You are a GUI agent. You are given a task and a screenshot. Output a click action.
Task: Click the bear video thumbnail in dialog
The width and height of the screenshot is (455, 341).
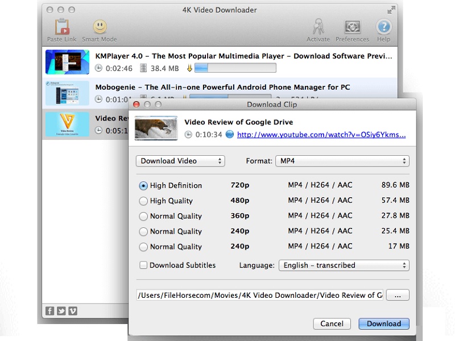(156, 128)
